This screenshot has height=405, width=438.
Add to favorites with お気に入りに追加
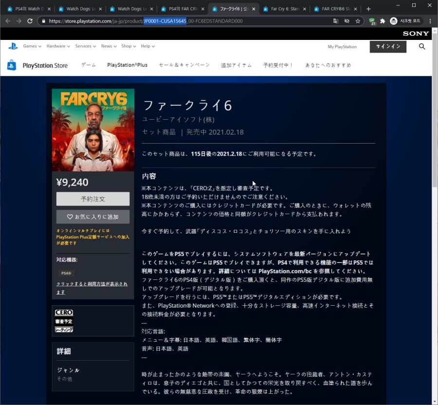tap(93, 217)
